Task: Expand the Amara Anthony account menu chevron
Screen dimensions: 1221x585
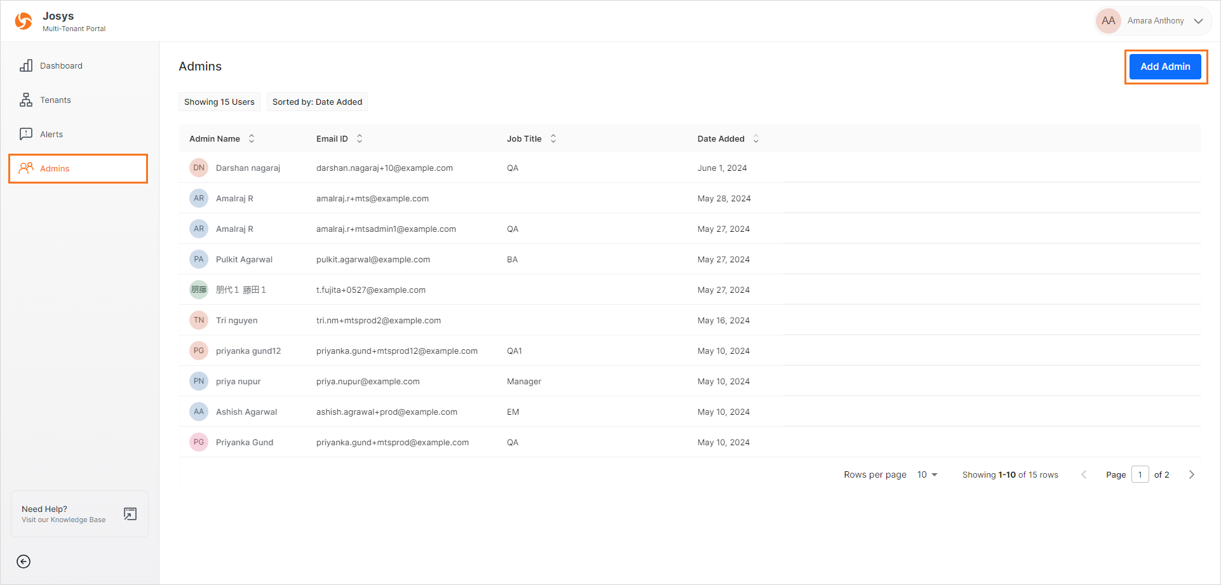Action: 1198,21
